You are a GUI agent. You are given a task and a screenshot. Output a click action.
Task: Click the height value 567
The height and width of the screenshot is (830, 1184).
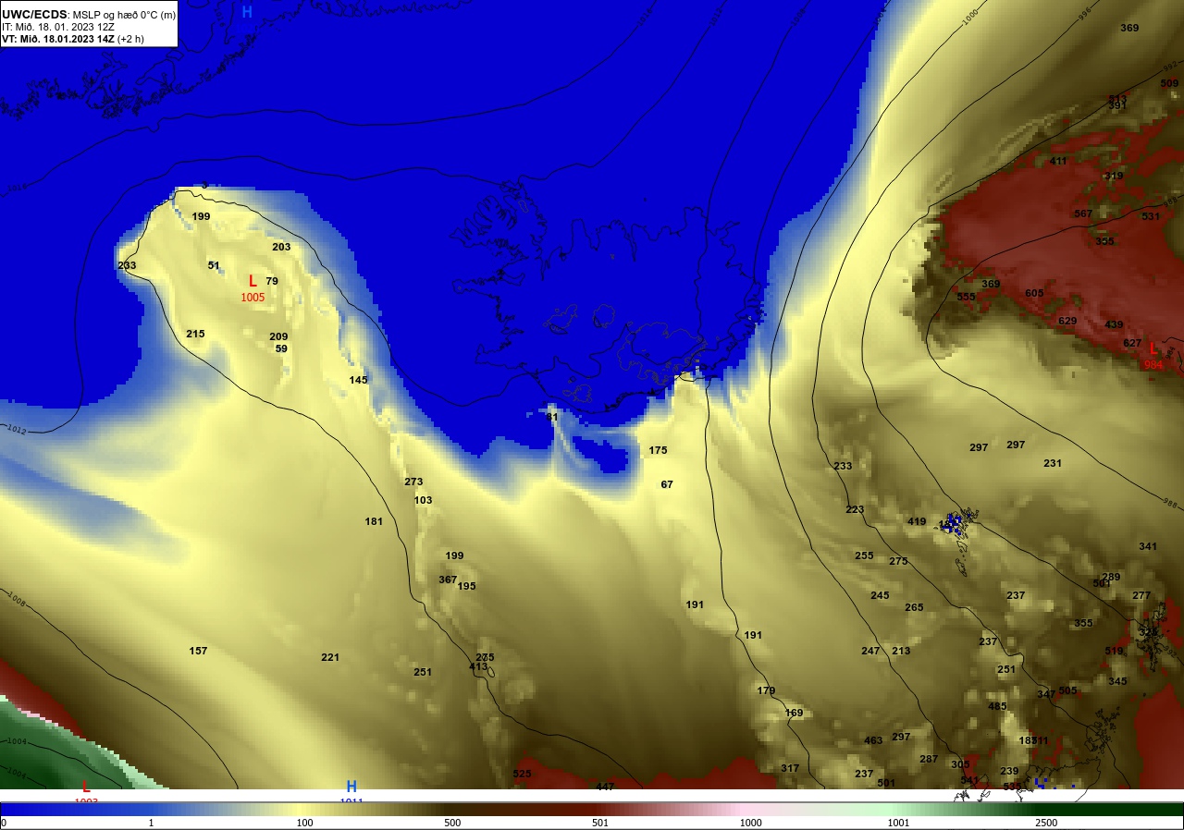coord(1083,214)
